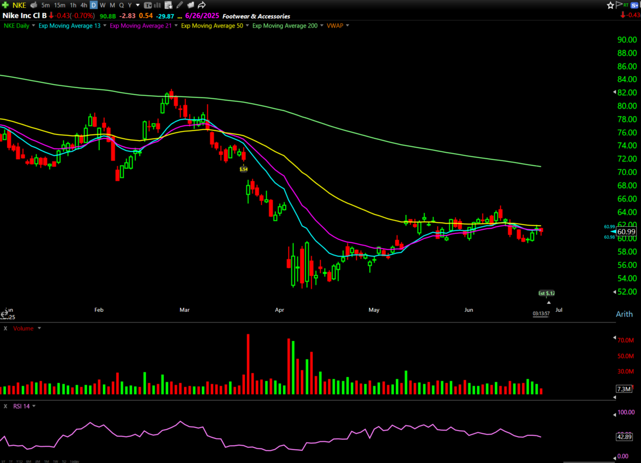Switch chart to weekly W timeframe
641x463 pixels.
[x=102, y=5]
